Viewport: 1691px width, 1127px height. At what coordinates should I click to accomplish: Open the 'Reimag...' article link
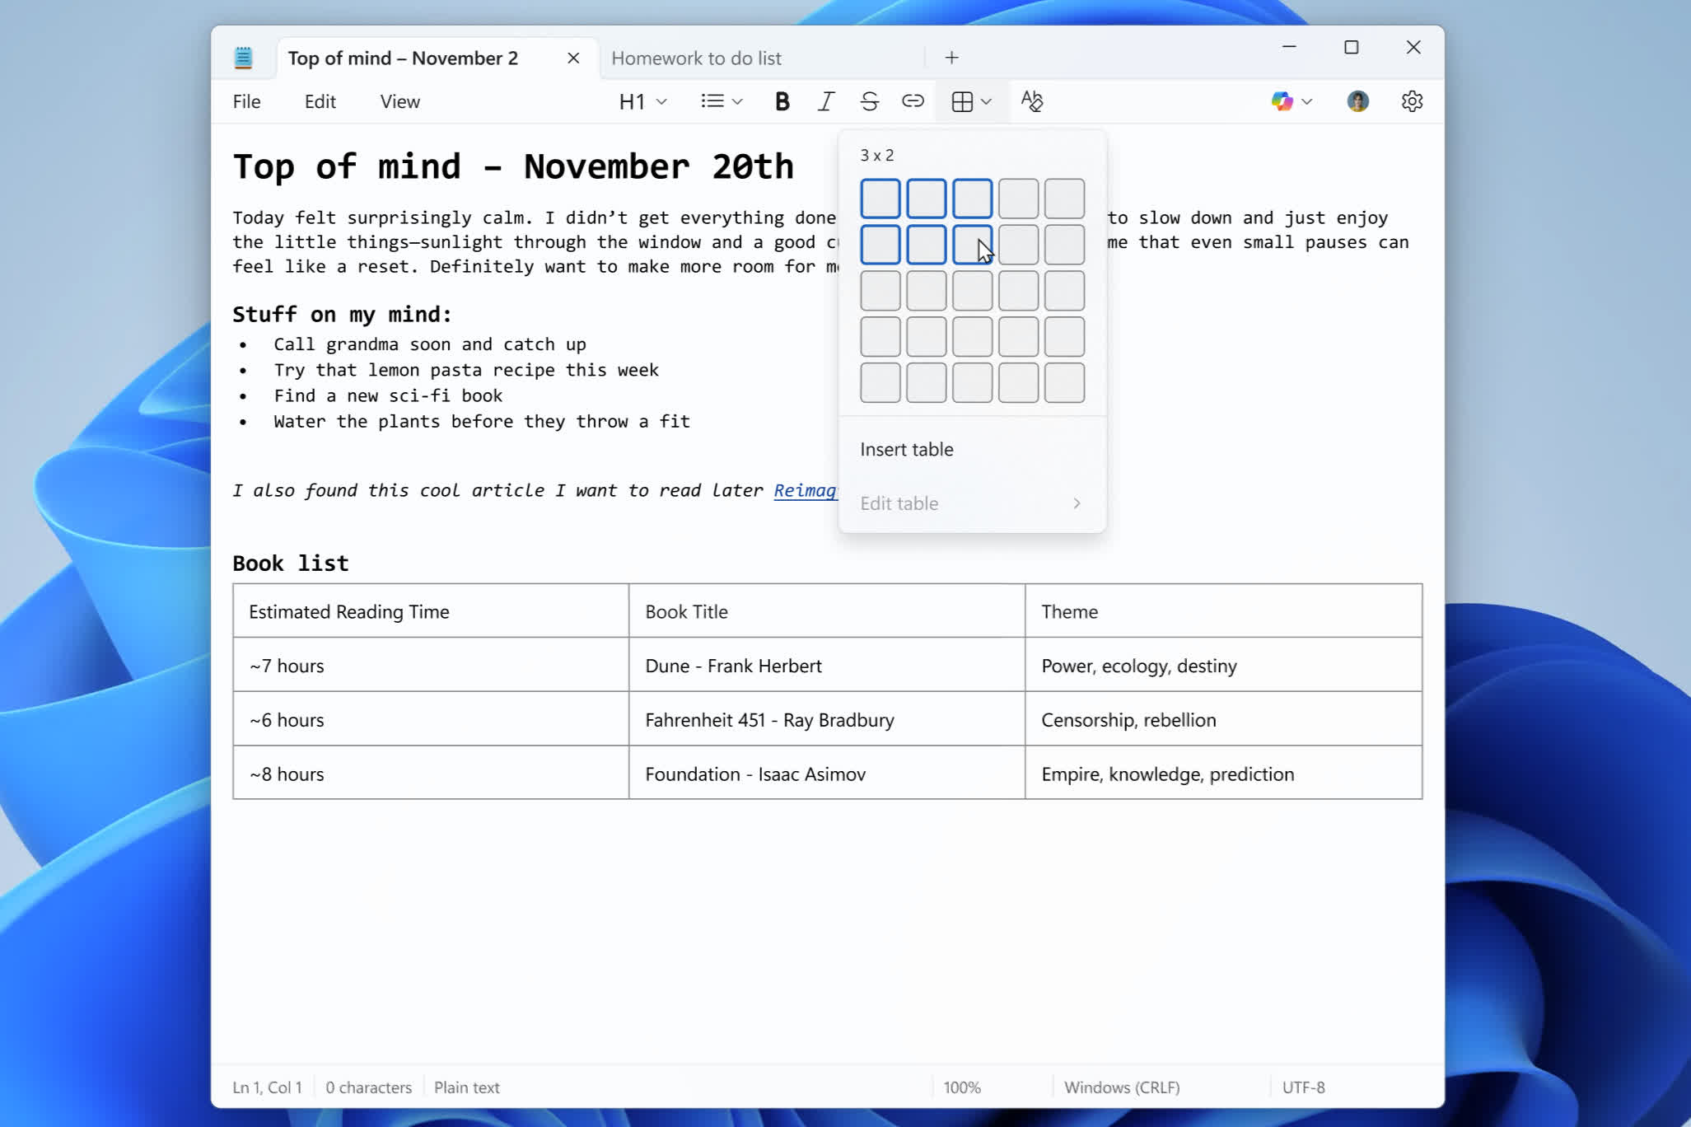(805, 489)
